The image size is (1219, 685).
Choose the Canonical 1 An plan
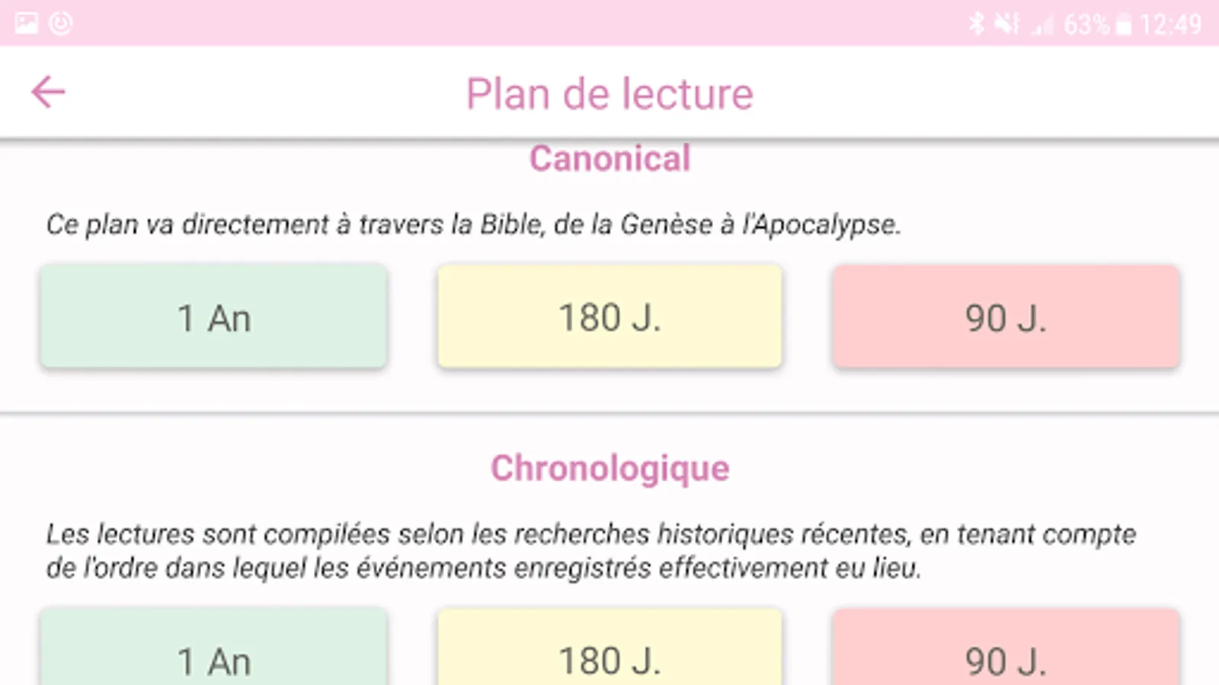[x=213, y=317]
